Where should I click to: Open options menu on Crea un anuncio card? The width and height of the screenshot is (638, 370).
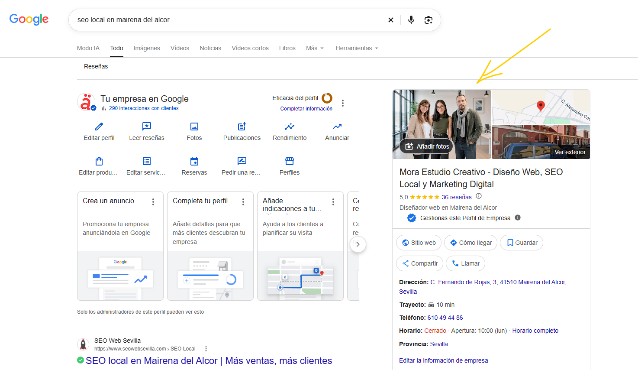click(153, 202)
